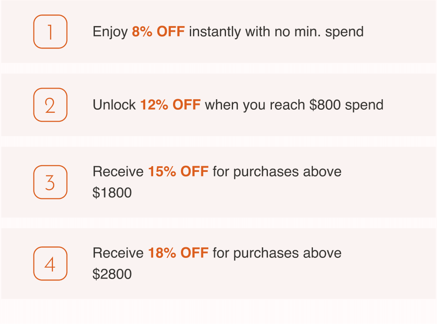
Task: Click "Receive" in the 18% OFF row
Action: coord(118,253)
